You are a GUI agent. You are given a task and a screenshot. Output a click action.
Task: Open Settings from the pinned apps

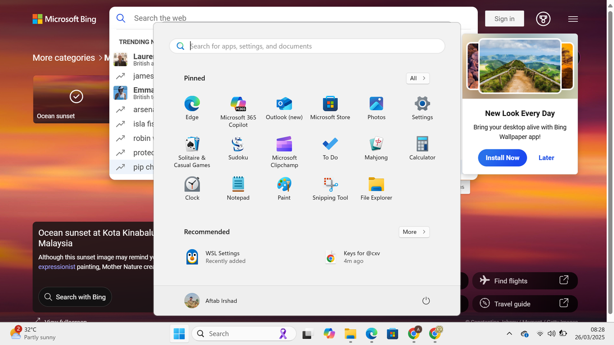click(x=422, y=108)
